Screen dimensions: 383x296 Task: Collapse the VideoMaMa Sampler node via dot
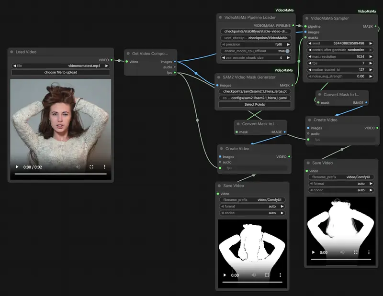(x=306, y=18)
